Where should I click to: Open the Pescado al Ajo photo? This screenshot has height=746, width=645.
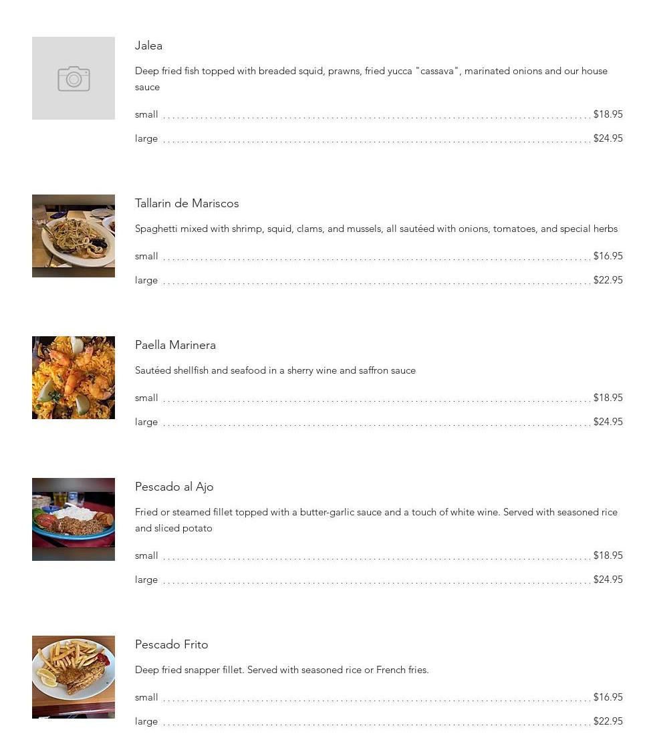pos(74,519)
